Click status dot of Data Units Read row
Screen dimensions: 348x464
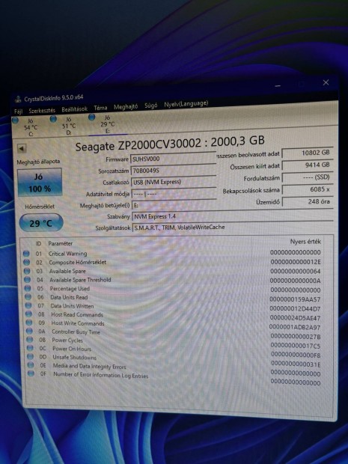[28, 296]
